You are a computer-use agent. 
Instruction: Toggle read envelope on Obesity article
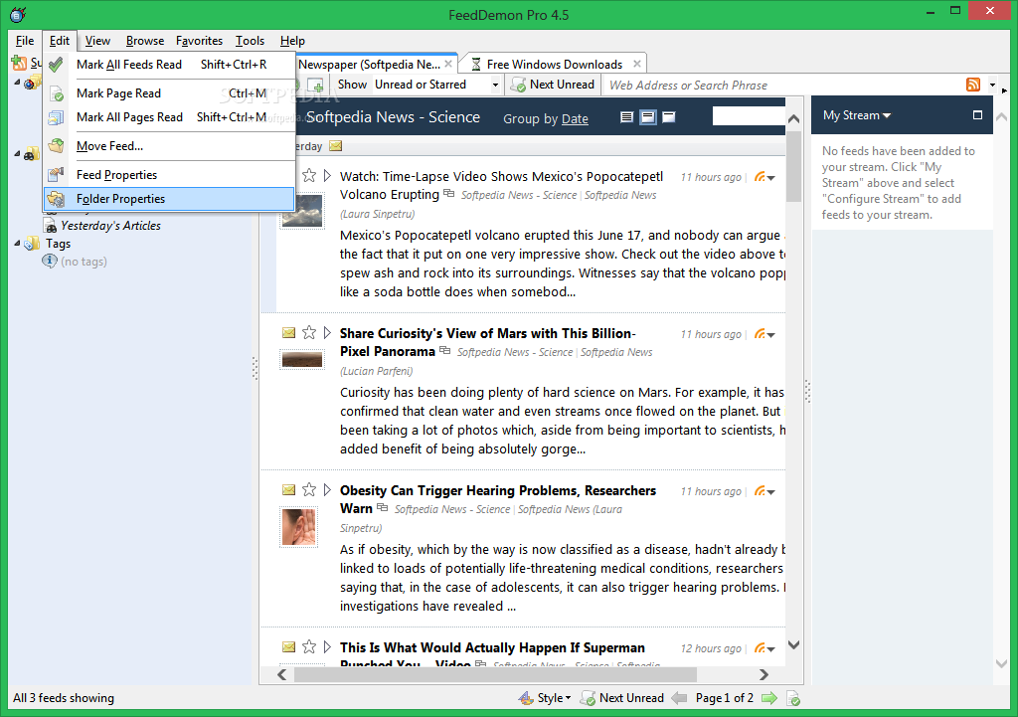coord(289,490)
